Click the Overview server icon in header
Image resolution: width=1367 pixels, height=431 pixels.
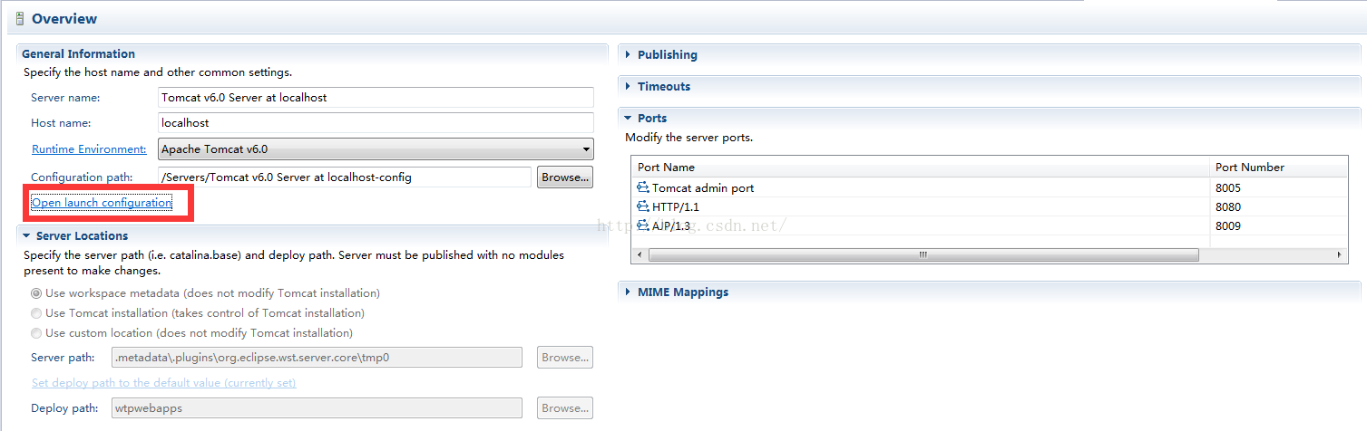coord(20,18)
